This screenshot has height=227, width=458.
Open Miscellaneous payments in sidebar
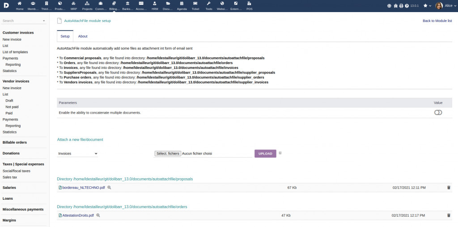coord(23,210)
